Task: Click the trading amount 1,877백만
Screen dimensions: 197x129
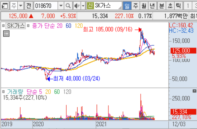Action: pyautogui.click(x=176, y=16)
